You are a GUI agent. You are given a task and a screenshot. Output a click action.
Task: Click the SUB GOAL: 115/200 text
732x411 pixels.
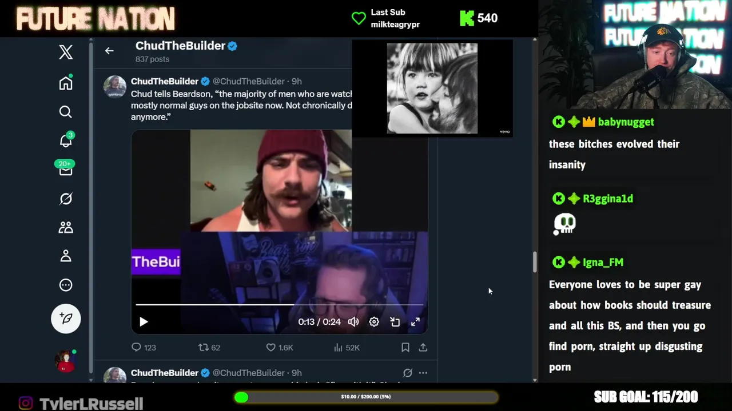point(646,397)
